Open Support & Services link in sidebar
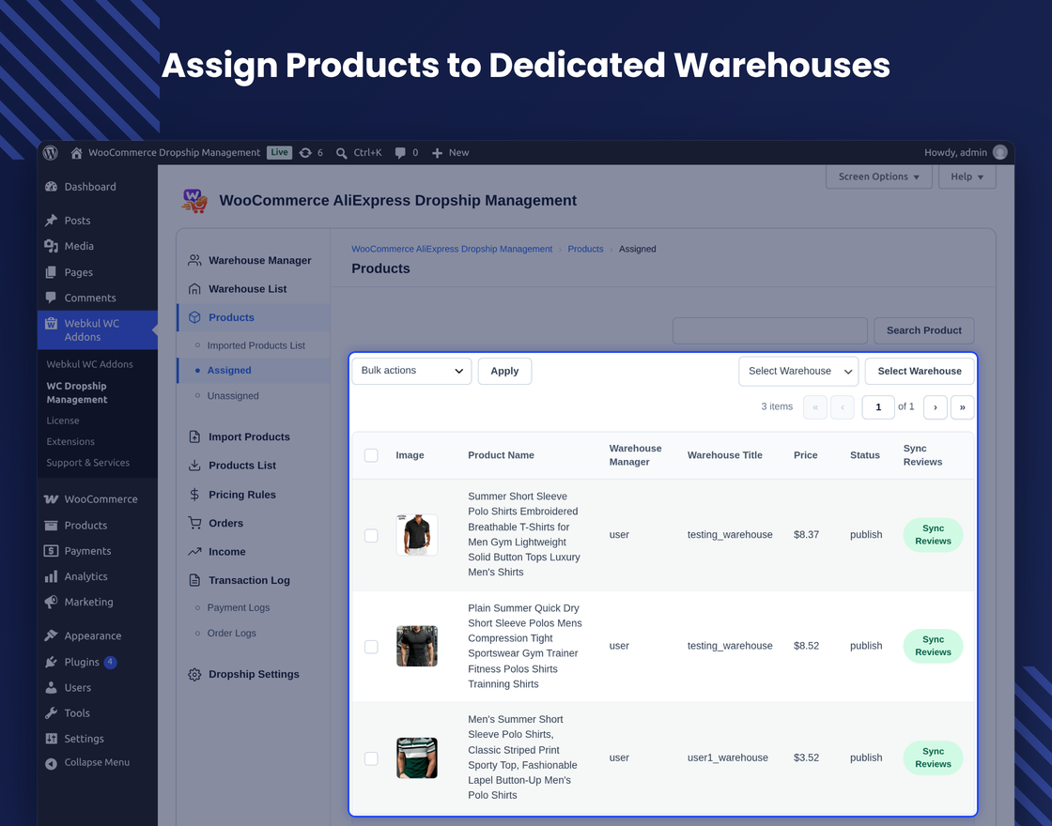The image size is (1052, 826). pos(88,463)
